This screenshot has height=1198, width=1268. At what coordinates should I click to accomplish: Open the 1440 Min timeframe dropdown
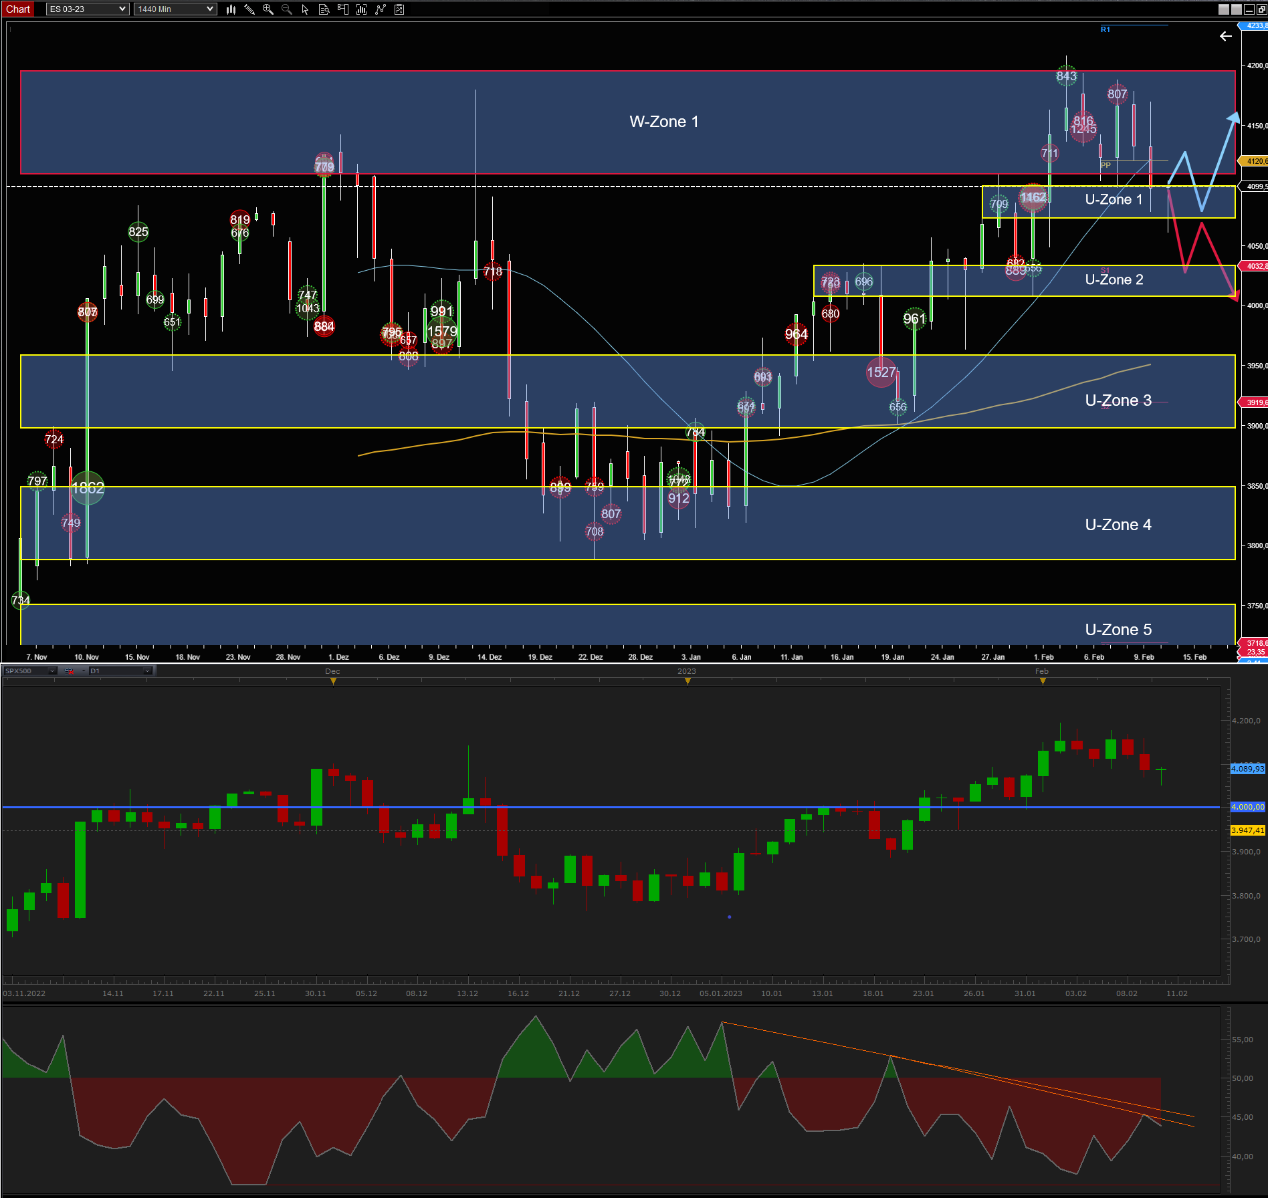175,9
